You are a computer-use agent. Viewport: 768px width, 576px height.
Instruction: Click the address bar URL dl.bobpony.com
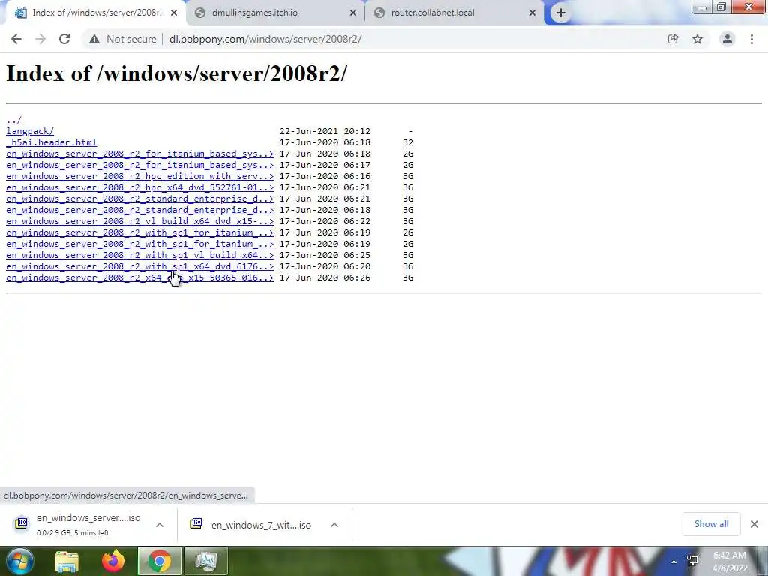[265, 39]
